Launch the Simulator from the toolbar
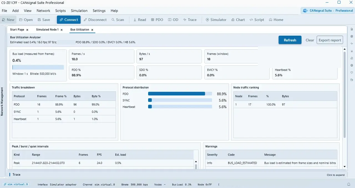The image size is (355, 188). pos(216,20)
